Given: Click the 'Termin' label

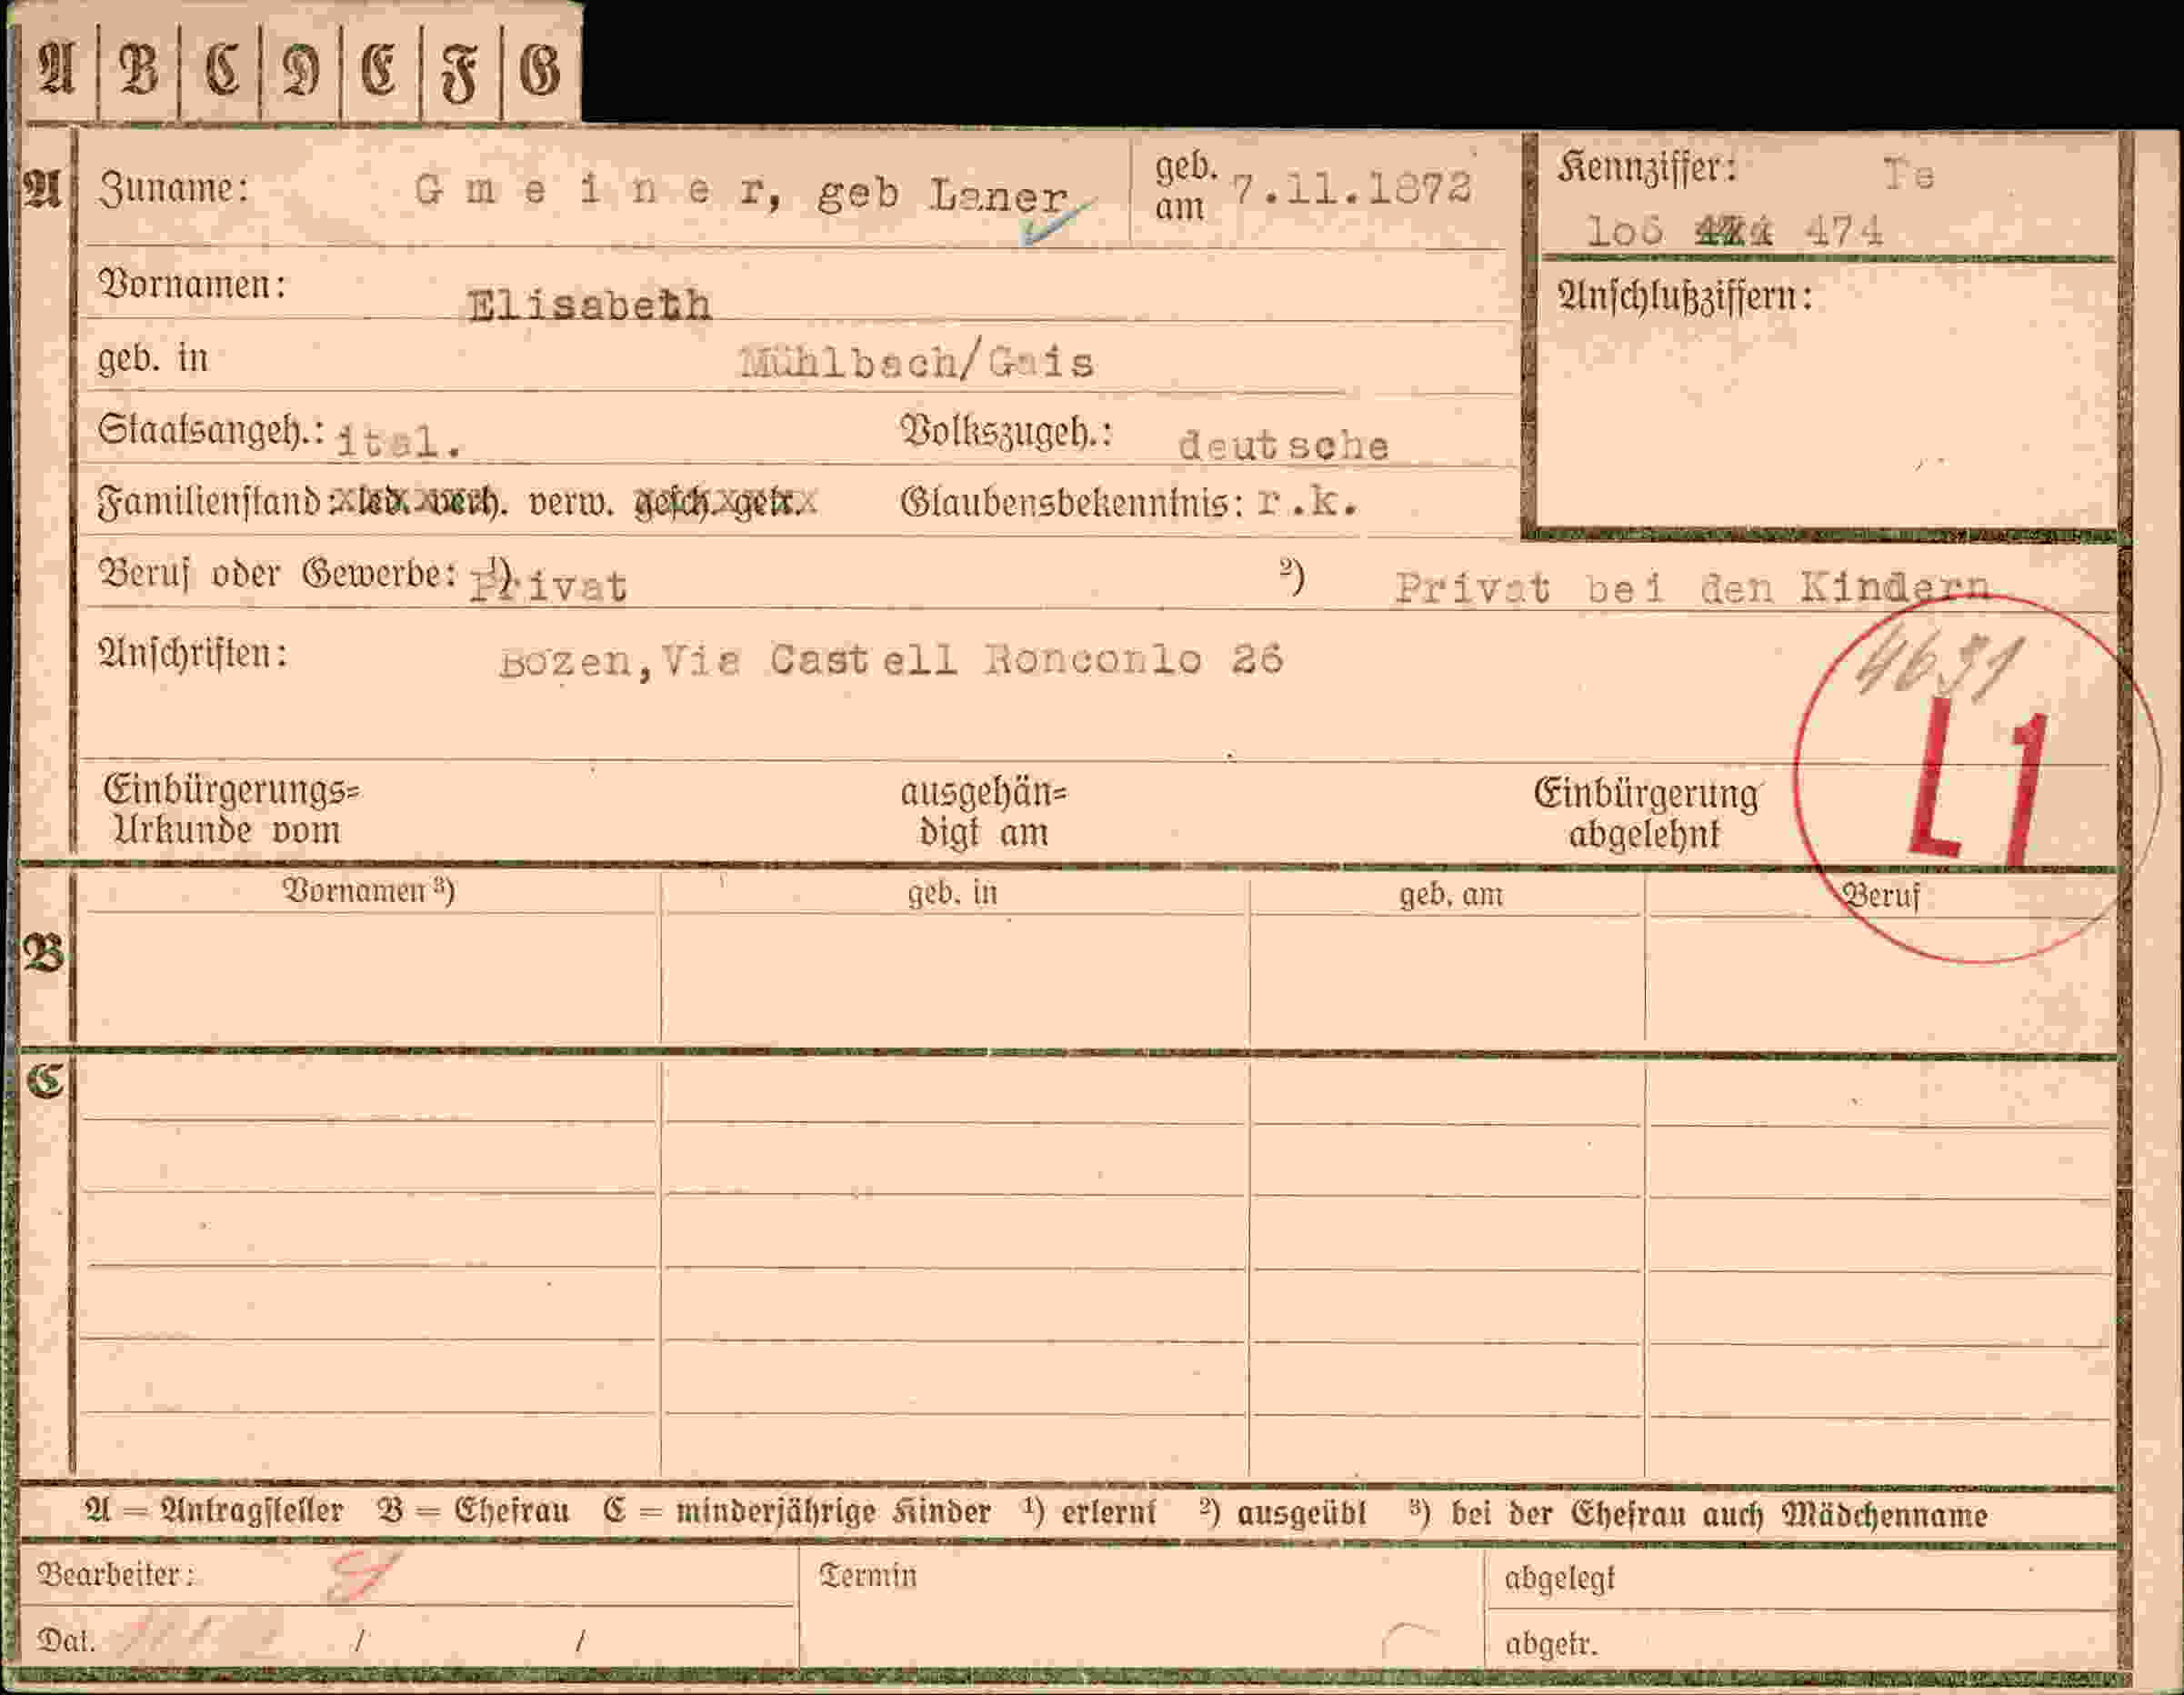Looking at the screenshot, I should tap(868, 1576).
